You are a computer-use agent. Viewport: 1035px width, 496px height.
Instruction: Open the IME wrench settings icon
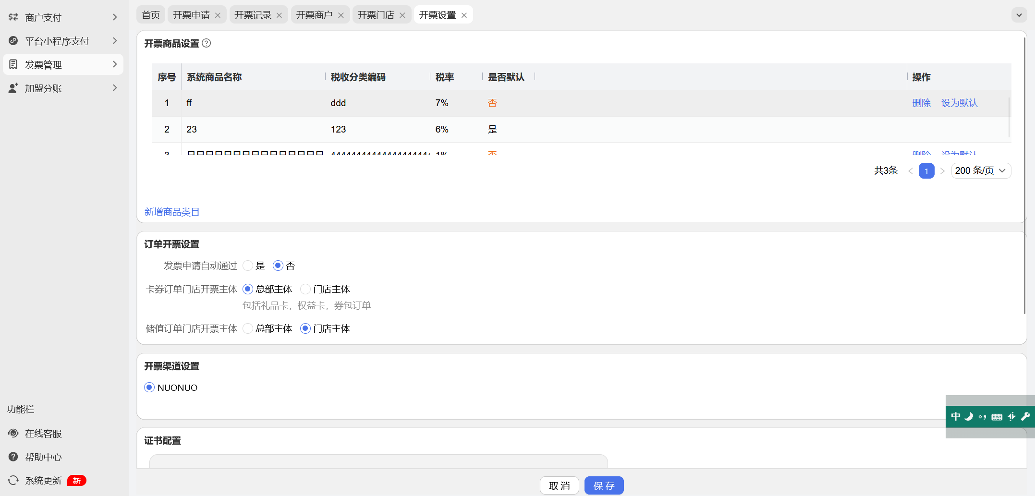click(x=1025, y=416)
